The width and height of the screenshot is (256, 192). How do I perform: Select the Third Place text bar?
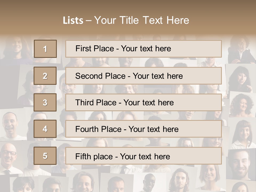click(143, 102)
